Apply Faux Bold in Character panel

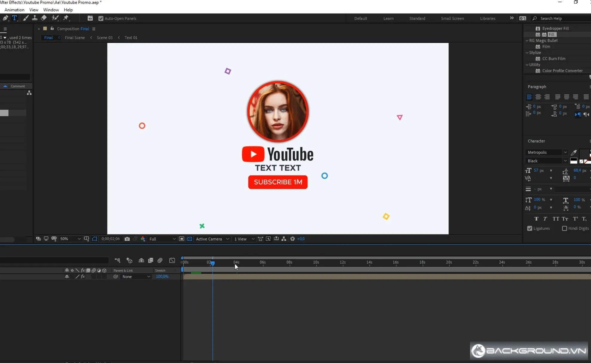click(x=536, y=219)
